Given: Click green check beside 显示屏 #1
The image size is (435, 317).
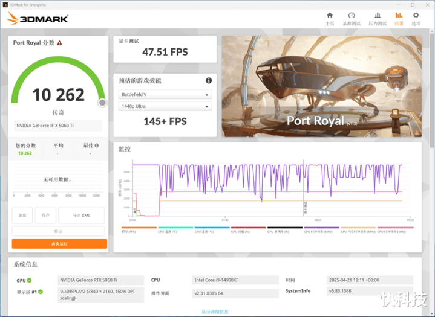Looking at the screenshot, I should click(x=41, y=292).
